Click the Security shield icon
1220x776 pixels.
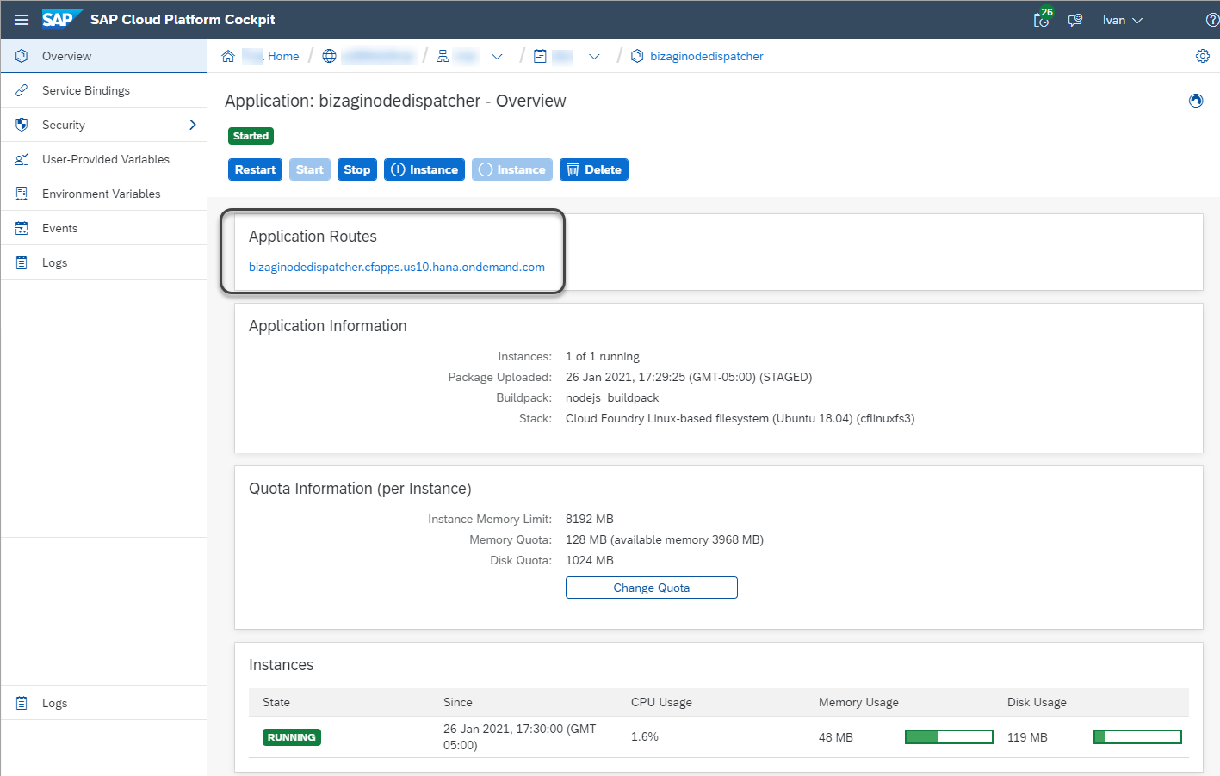(x=22, y=125)
